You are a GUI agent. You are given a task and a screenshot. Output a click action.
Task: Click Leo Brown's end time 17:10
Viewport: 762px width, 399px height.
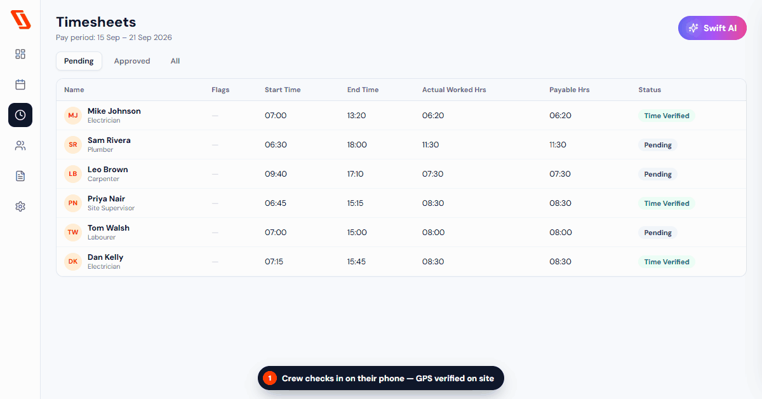[x=356, y=174]
